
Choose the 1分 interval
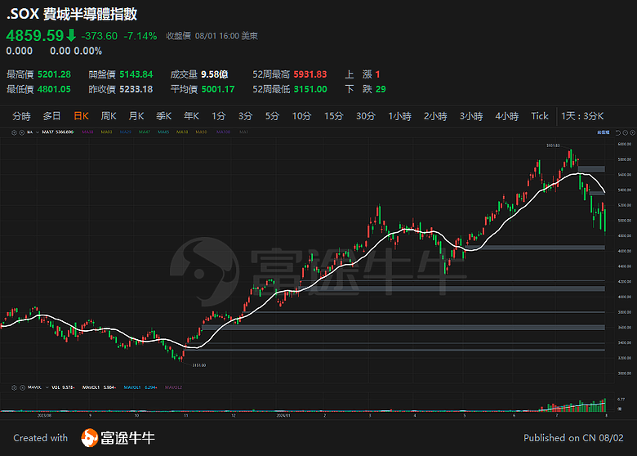tap(218, 116)
